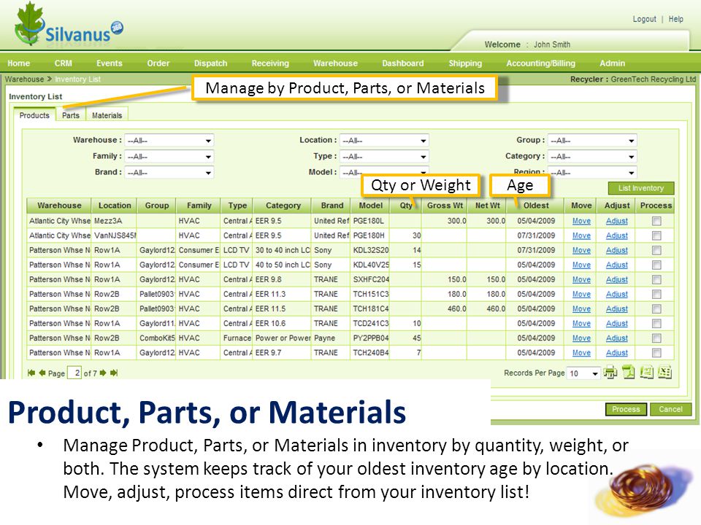Print the inventory list via printer icon
The height and width of the screenshot is (525, 701).
(x=610, y=372)
